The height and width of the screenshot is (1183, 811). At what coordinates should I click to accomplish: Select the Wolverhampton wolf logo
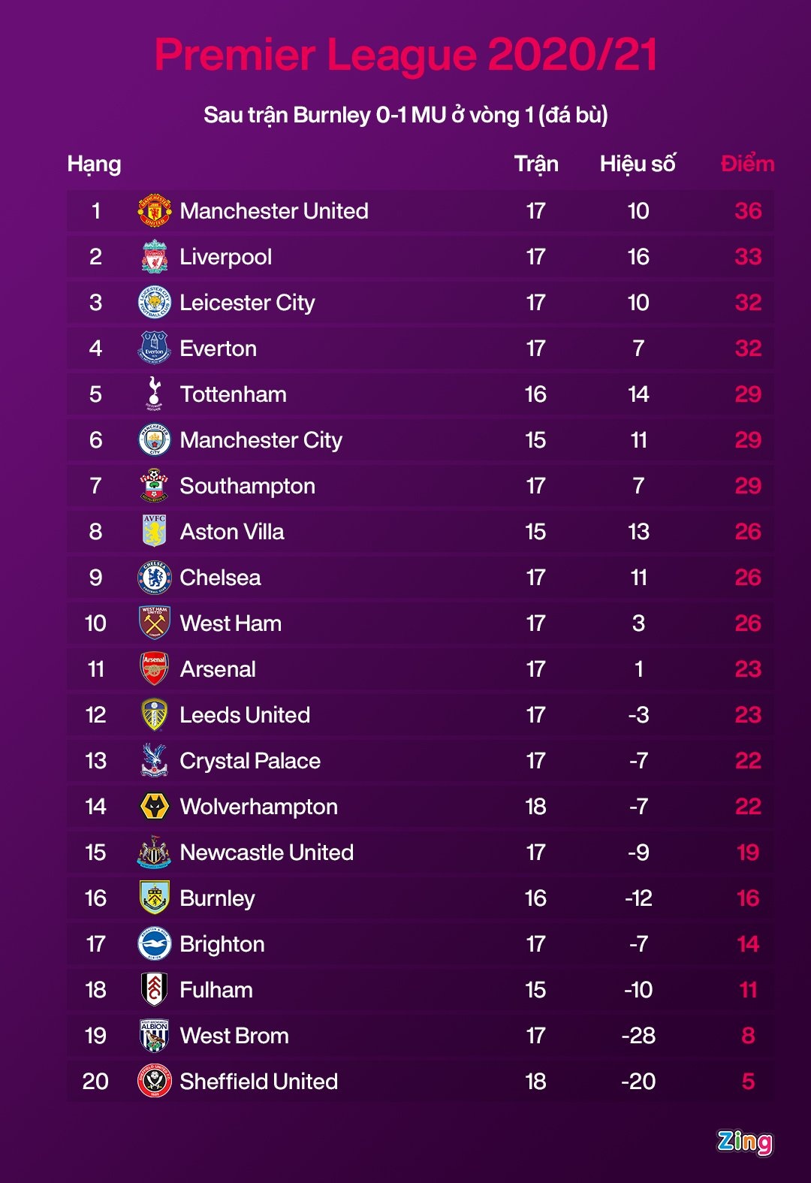pyautogui.click(x=155, y=807)
